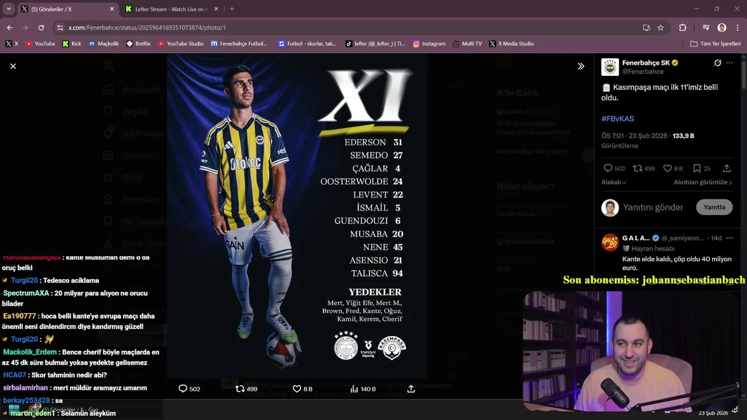Viewport: 747px width, 420px height.
Task: Go back with browser back arrow
Action: coord(9,27)
